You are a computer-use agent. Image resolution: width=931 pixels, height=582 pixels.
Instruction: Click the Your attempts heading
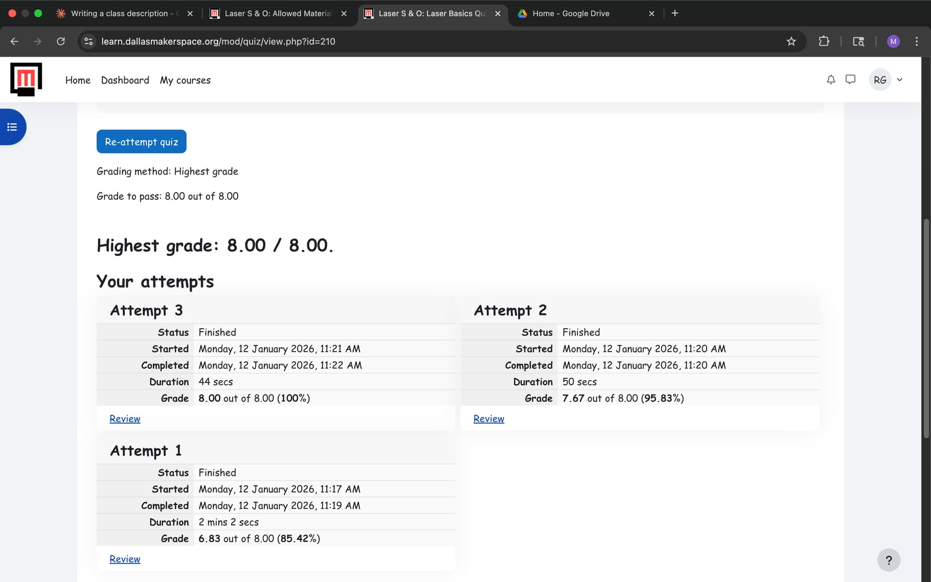155,281
